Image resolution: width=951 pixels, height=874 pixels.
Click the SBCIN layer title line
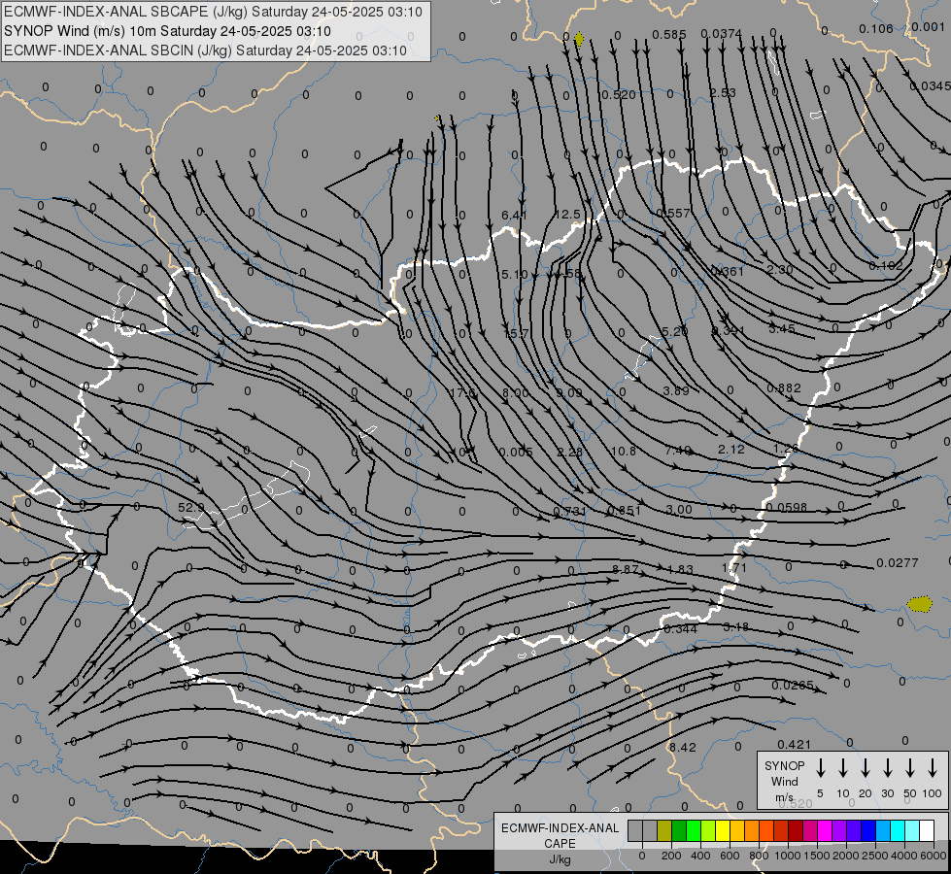click(x=205, y=50)
